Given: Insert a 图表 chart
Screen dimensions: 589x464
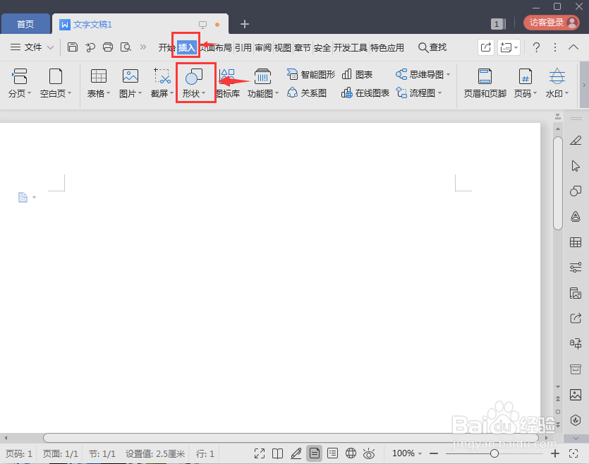Looking at the screenshot, I should (x=357, y=74).
